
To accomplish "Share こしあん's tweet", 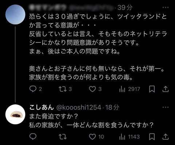I will pyautogui.click(x=166, y=137).
